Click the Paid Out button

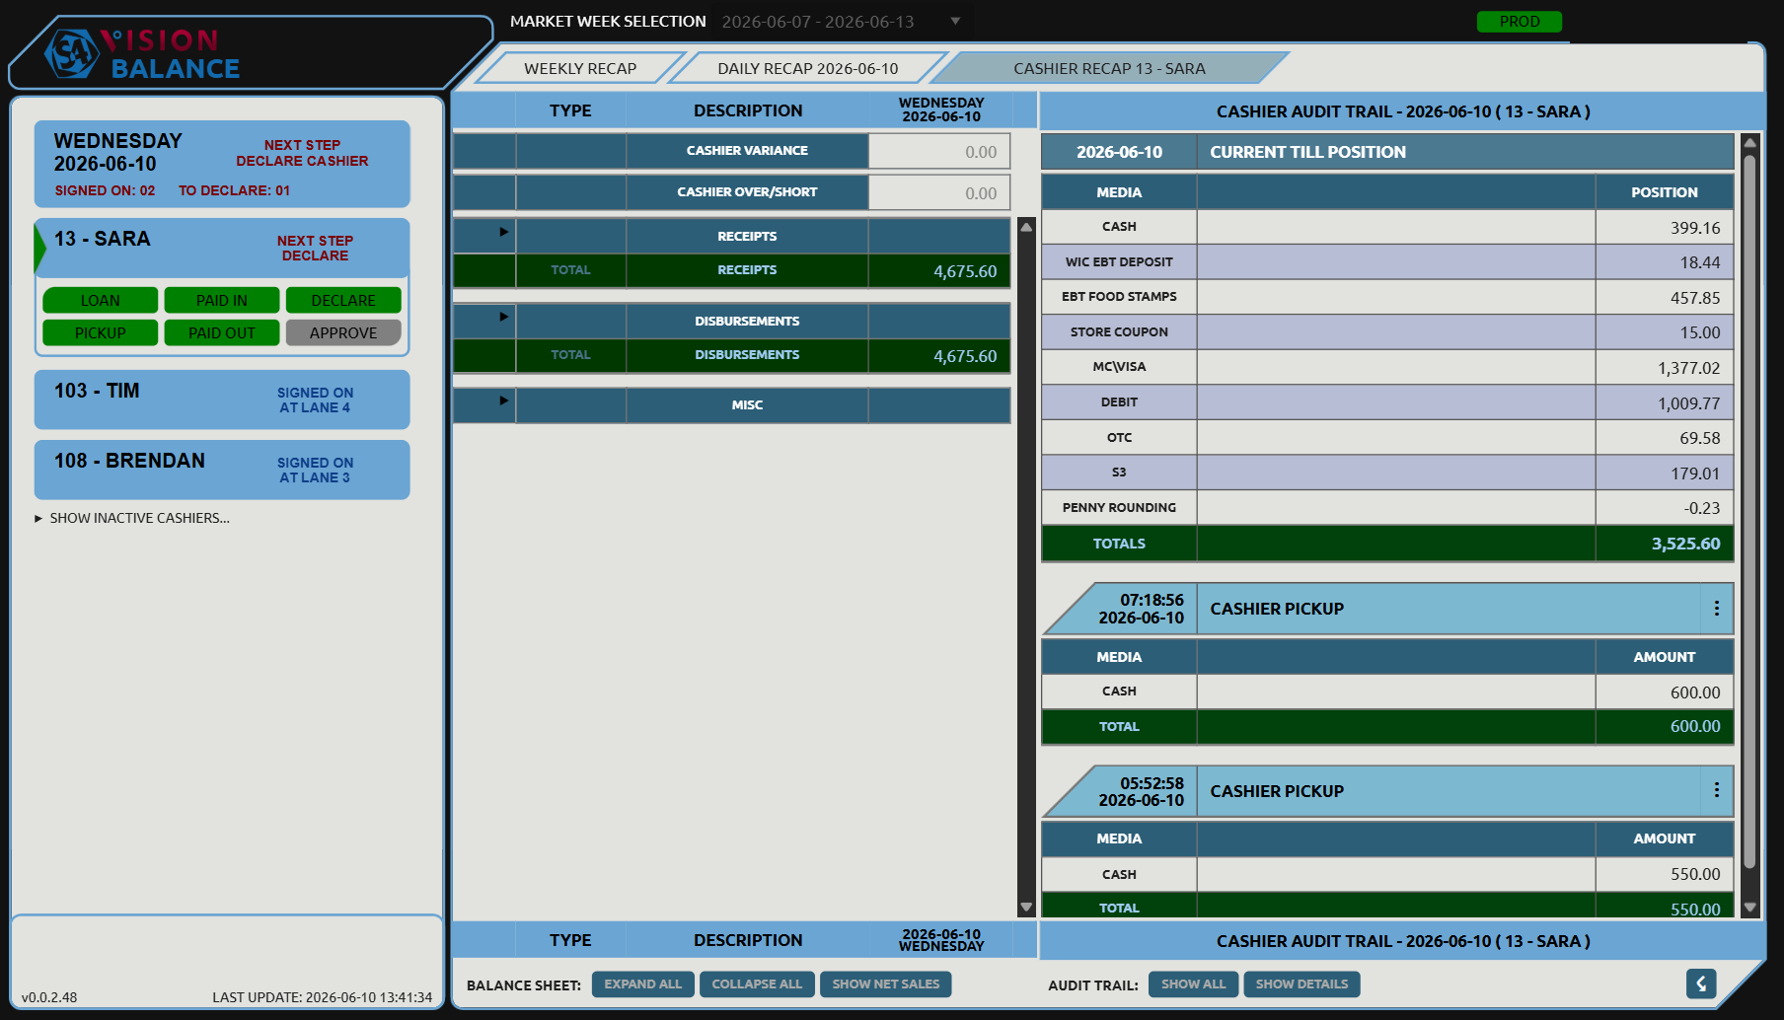pyautogui.click(x=222, y=332)
